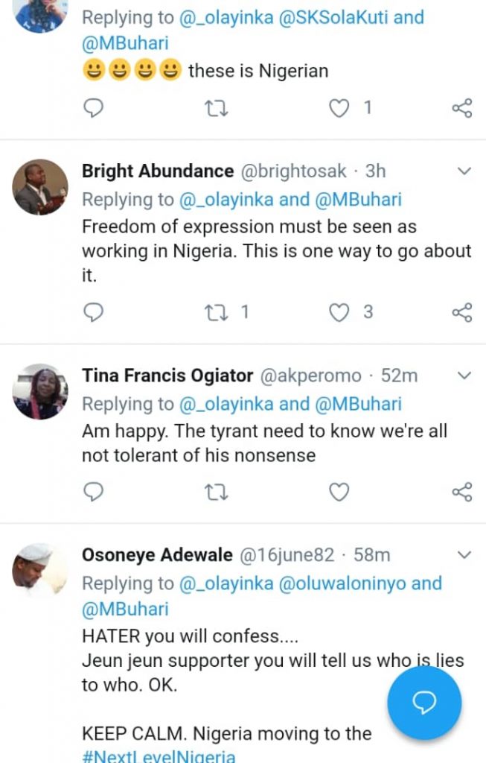Retweet Tina Francis Ogiator's tweet
Image resolution: width=486 pixels, height=763 pixels.
216,492
